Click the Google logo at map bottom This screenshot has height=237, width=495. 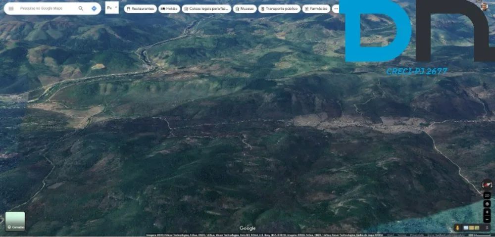point(247,228)
